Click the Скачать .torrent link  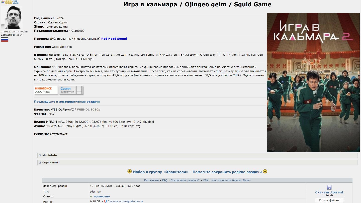click(x=329, y=192)
